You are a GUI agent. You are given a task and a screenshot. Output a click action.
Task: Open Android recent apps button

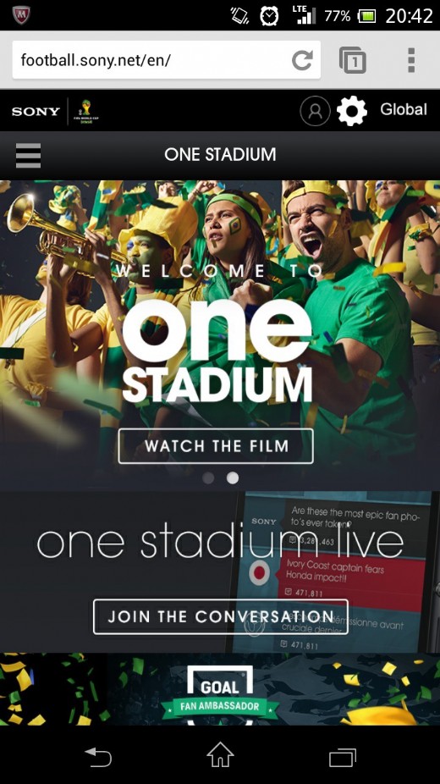[342, 757]
